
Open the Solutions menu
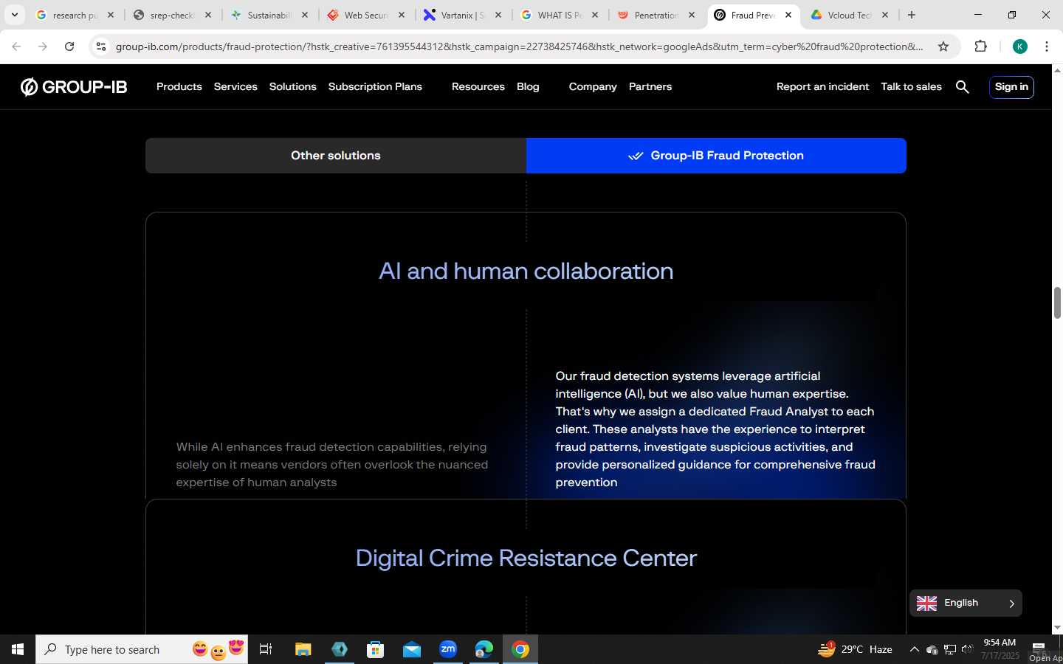(x=292, y=87)
